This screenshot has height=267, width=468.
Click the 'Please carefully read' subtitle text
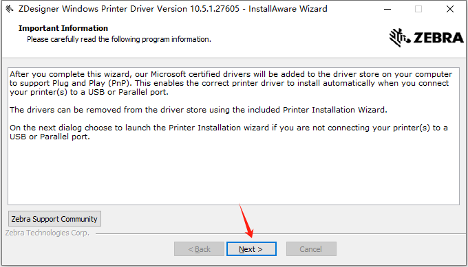tap(119, 39)
